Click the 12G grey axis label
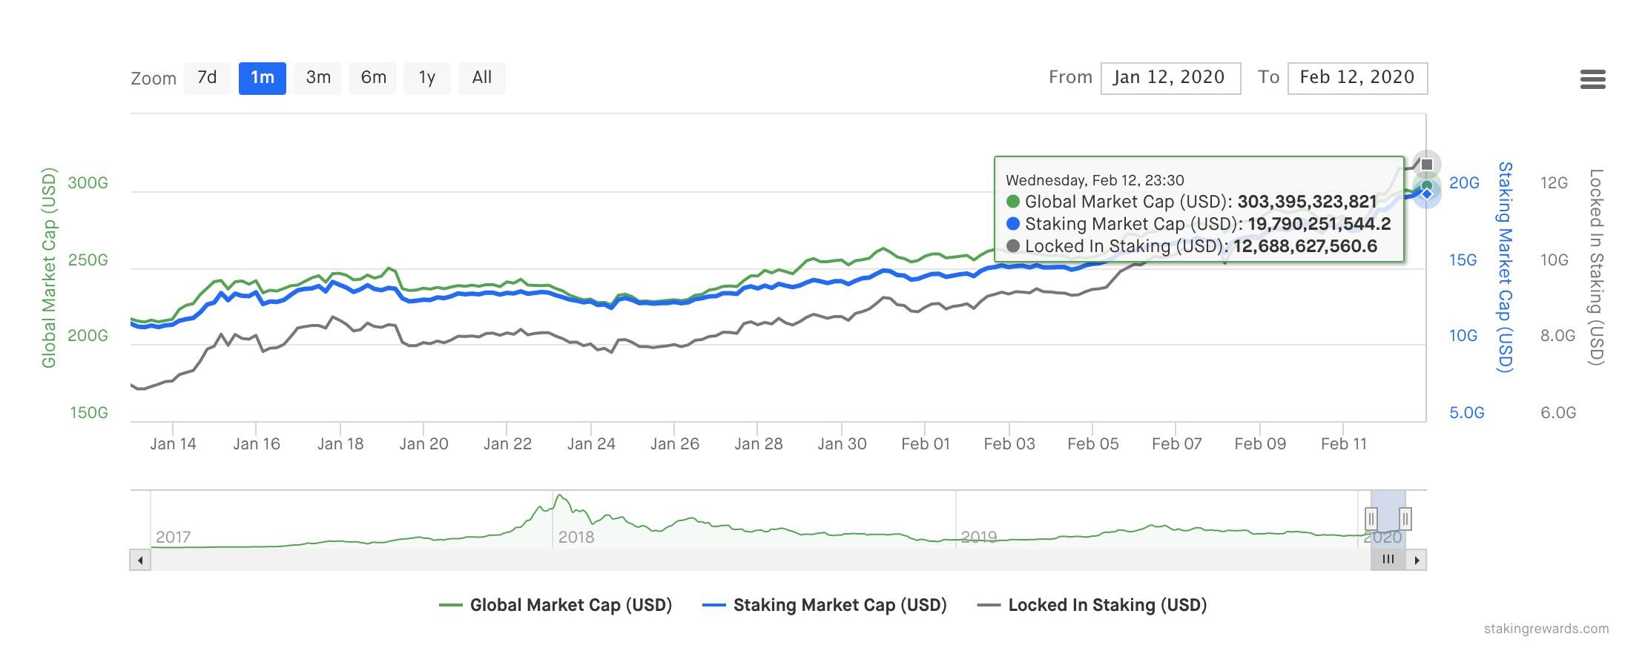 [x=1554, y=183]
